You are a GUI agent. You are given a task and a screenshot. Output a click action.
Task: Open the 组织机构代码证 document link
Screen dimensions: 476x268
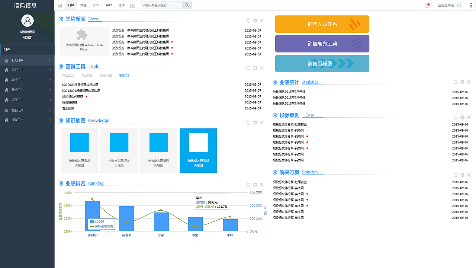[x=73, y=97]
